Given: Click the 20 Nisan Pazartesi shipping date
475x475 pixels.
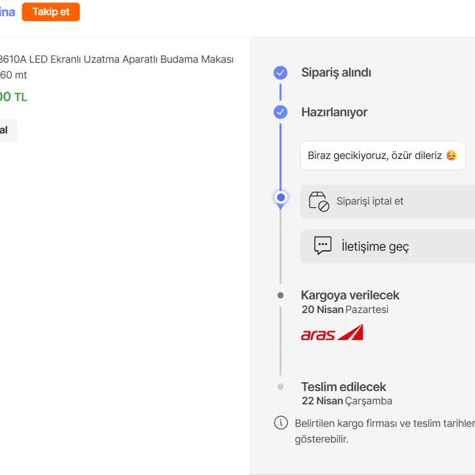Looking at the screenshot, I should coord(344,309).
